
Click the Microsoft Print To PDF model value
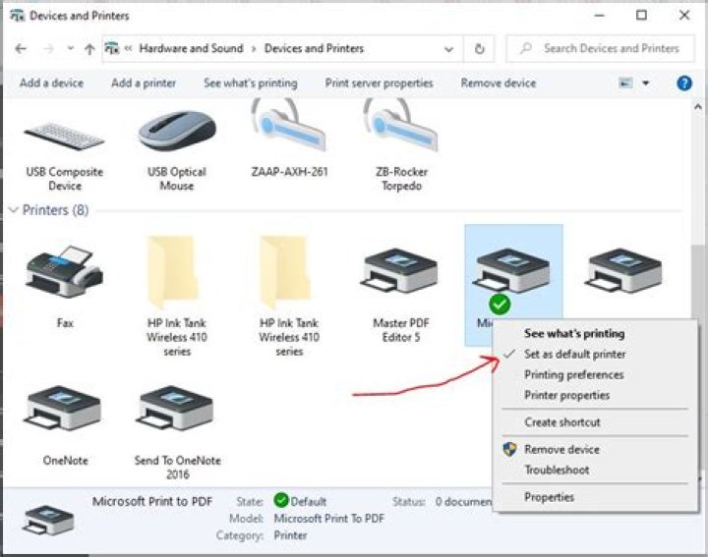click(x=329, y=519)
